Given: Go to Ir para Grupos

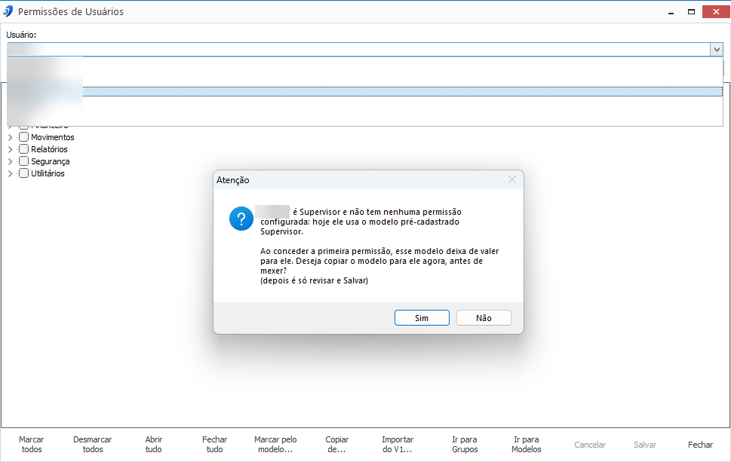Looking at the screenshot, I should [465, 445].
